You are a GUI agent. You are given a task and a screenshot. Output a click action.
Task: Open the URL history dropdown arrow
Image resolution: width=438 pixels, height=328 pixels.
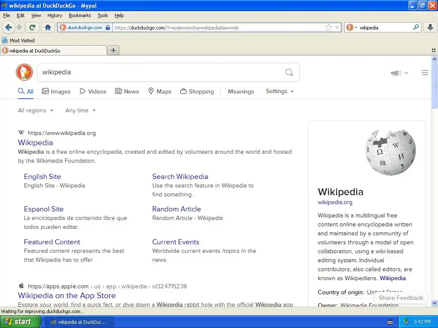point(337,27)
